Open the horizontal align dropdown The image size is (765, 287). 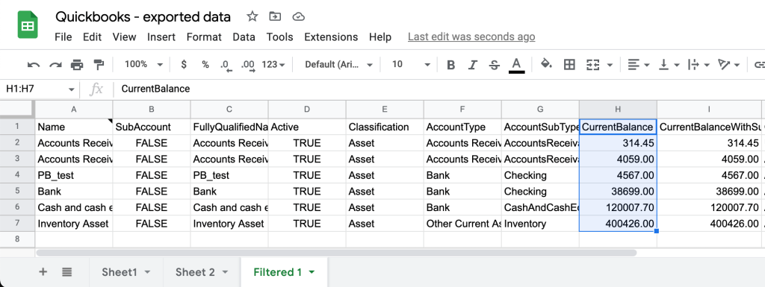[639, 65]
